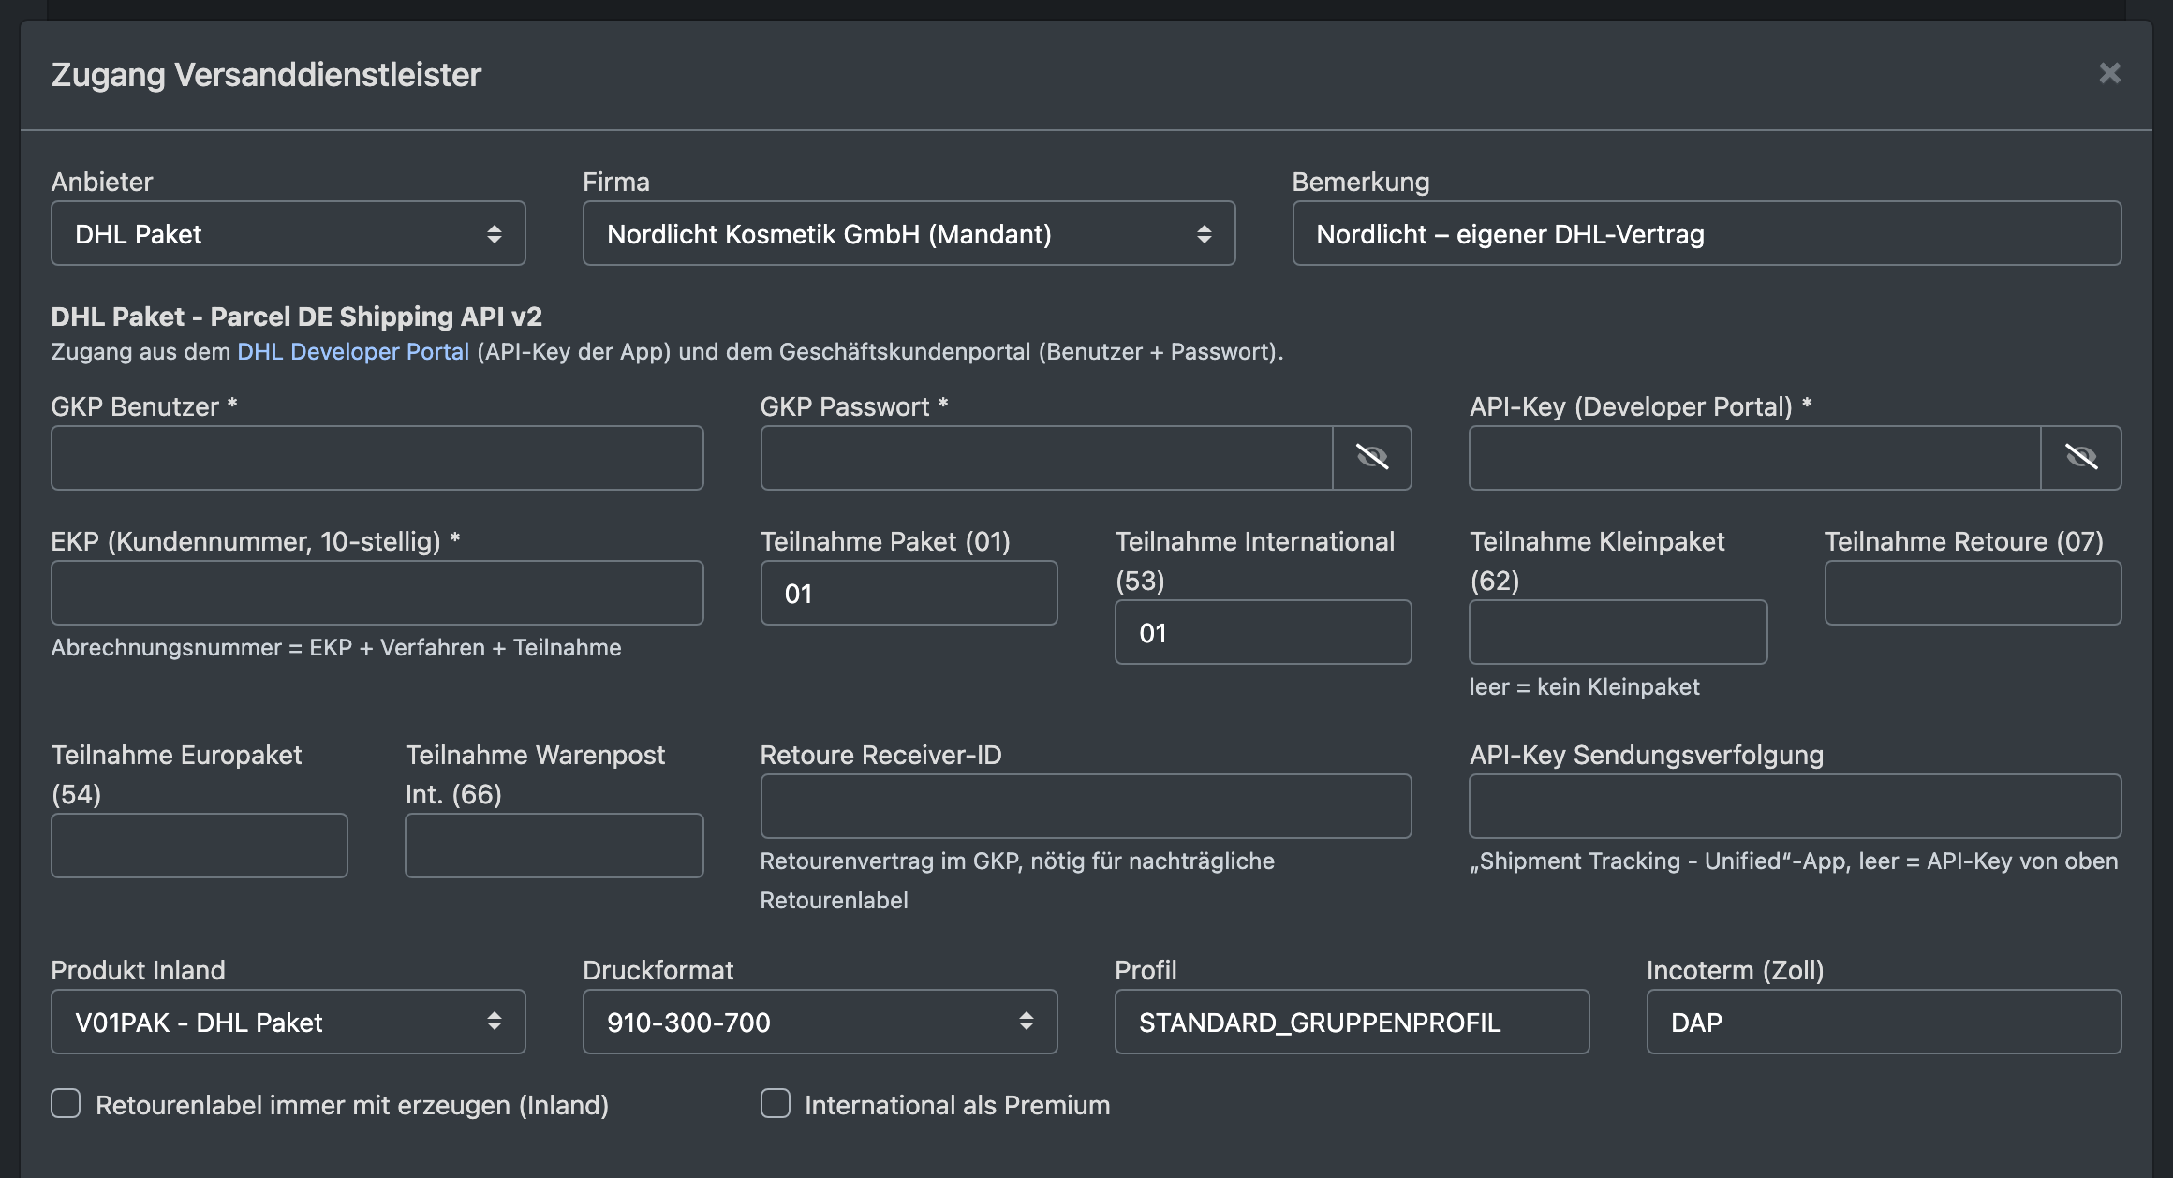Choose a Druckformat from the dropdown

(x=820, y=1022)
